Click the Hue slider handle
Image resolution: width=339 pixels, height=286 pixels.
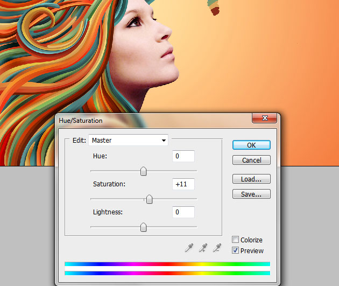click(x=143, y=171)
